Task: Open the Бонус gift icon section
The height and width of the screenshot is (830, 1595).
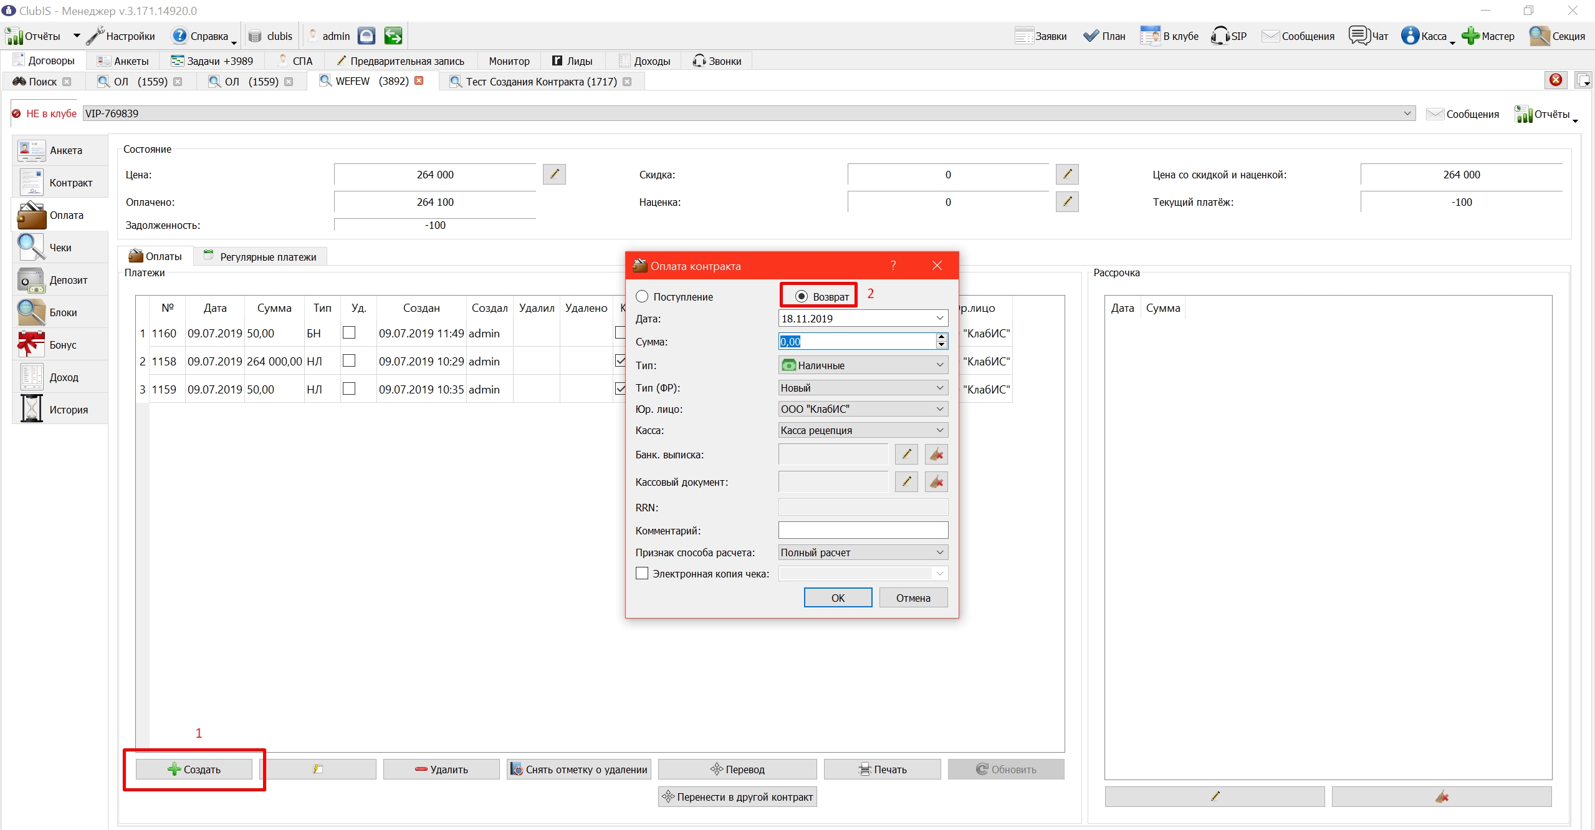Action: [60, 345]
